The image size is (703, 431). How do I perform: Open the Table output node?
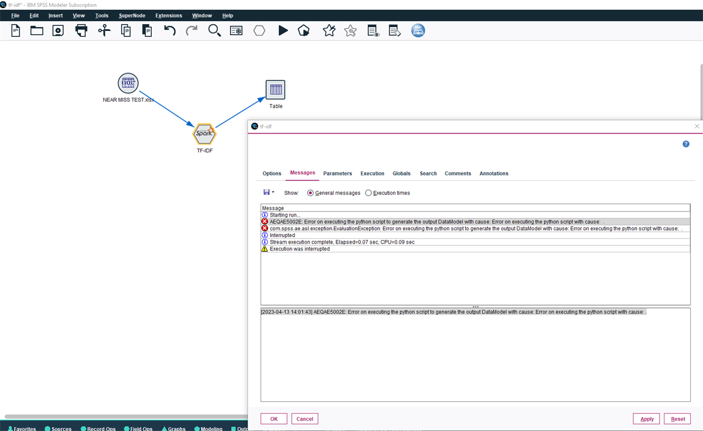[x=275, y=89]
